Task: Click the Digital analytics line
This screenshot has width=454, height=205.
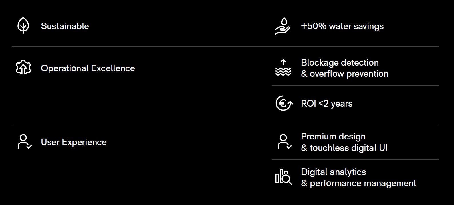Action: pyautogui.click(x=334, y=172)
